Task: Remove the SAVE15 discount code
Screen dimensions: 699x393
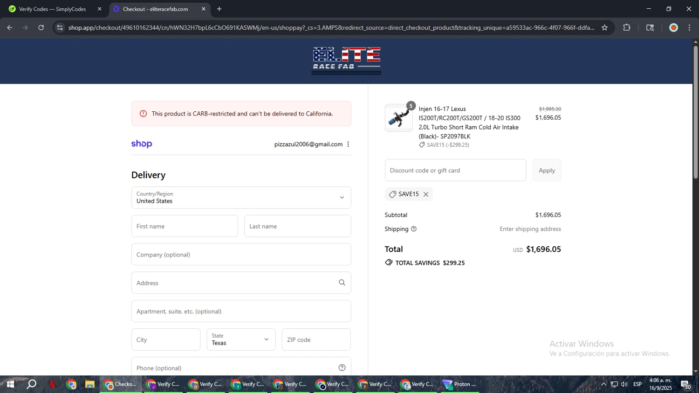Action: click(x=425, y=194)
